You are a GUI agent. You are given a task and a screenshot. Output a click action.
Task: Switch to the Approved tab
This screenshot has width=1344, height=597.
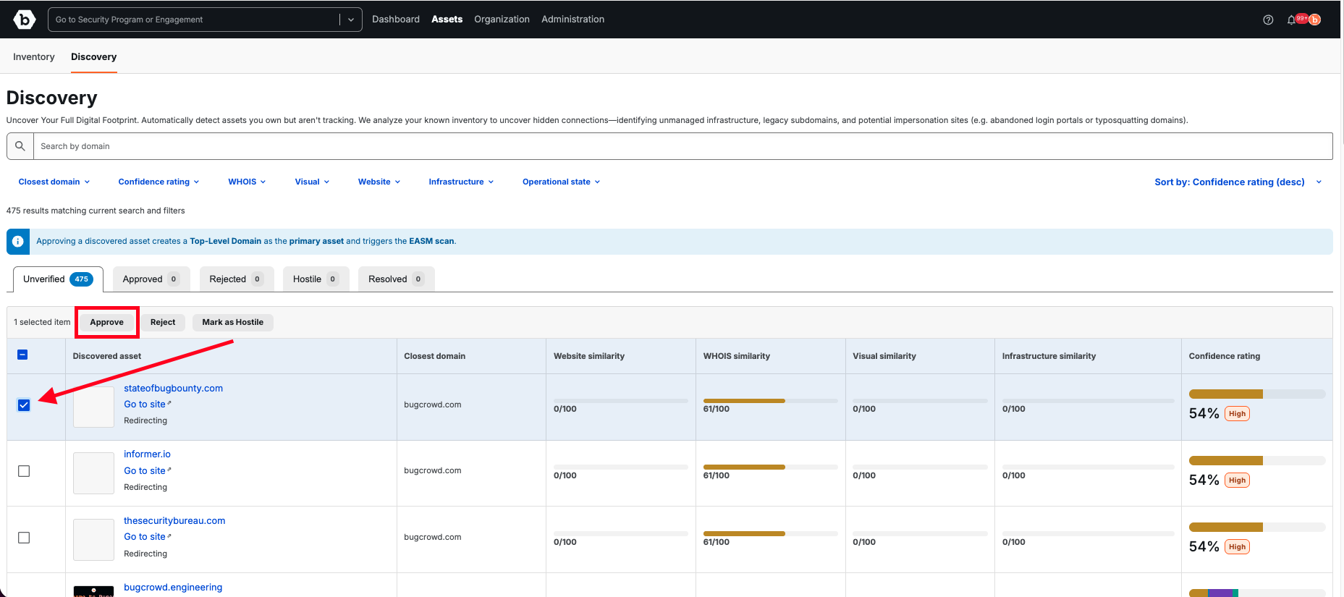151,279
